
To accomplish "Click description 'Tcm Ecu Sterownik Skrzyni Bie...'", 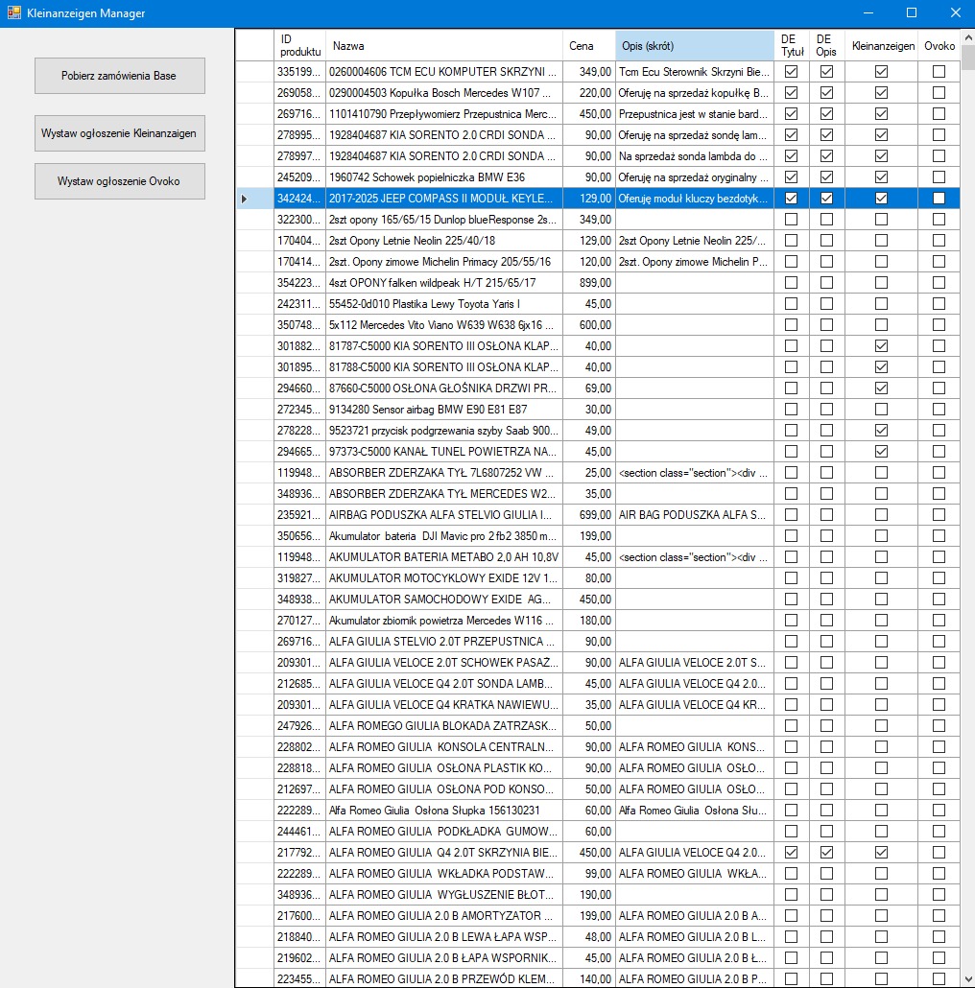I will tap(695, 72).
